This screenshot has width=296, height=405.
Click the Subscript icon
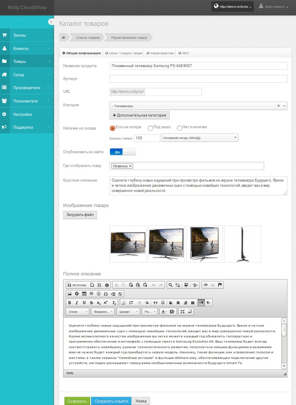pos(98,303)
